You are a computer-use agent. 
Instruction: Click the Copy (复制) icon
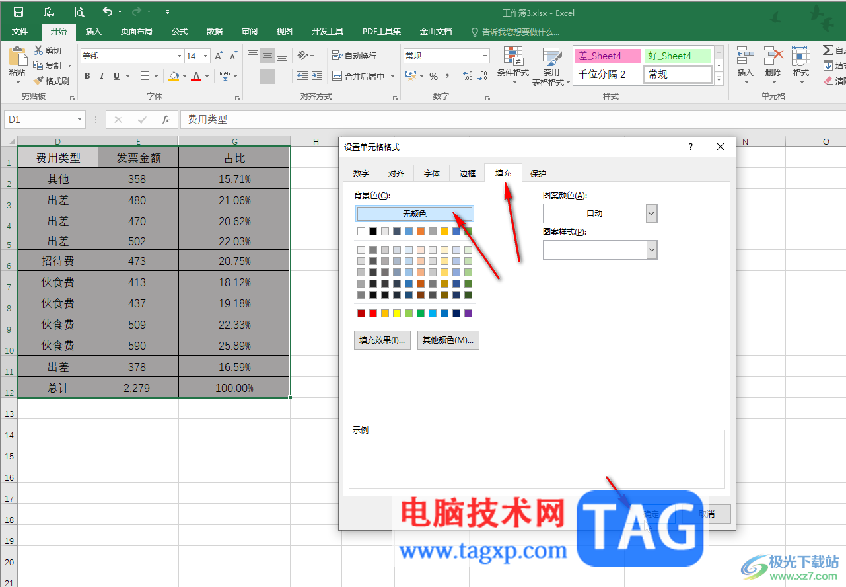(38, 65)
